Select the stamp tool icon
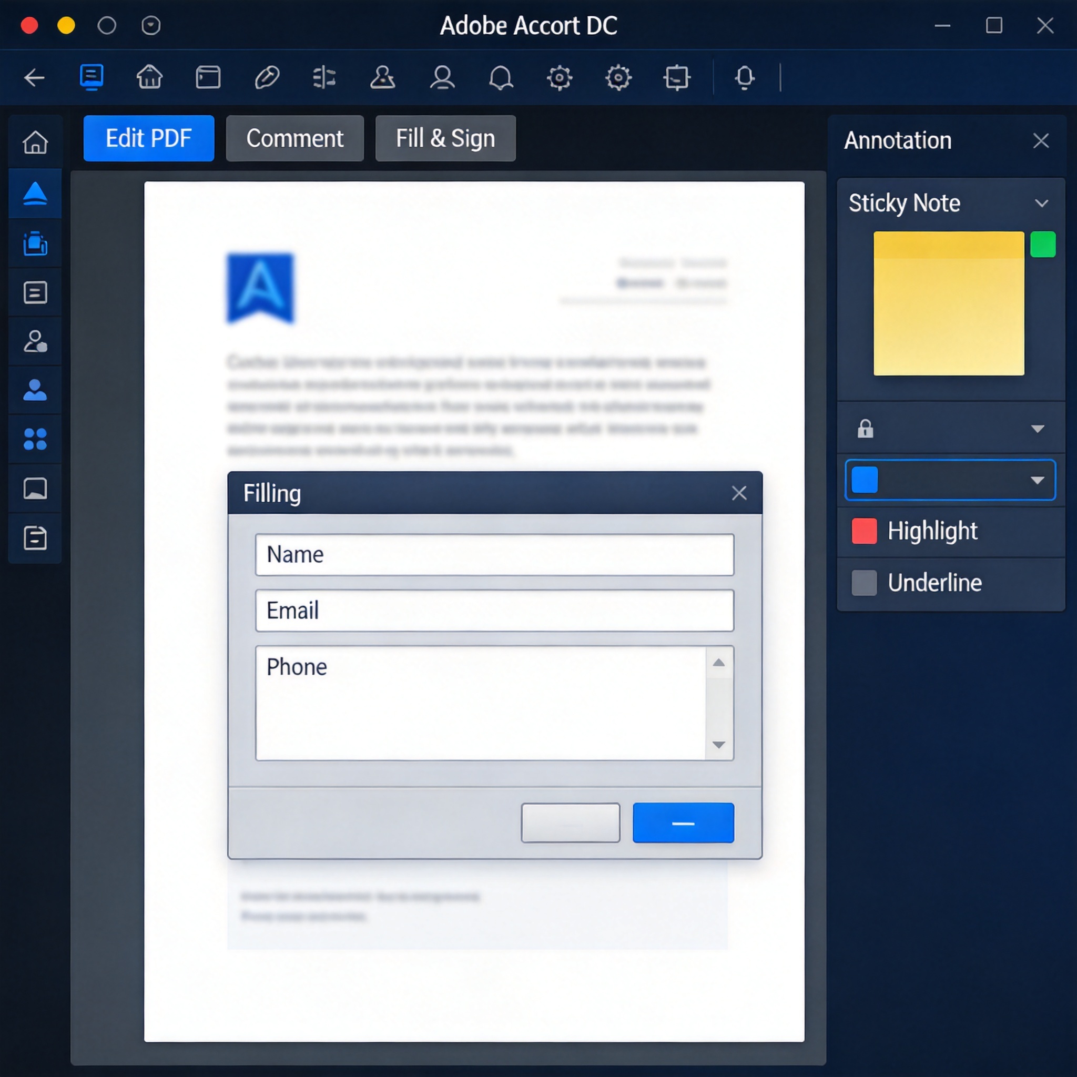Viewport: 1077px width, 1077px height. pyautogui.click(x=383, y=77)
